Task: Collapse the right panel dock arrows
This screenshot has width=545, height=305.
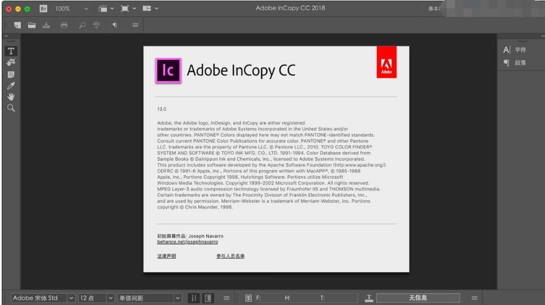Action: (543, 36)
